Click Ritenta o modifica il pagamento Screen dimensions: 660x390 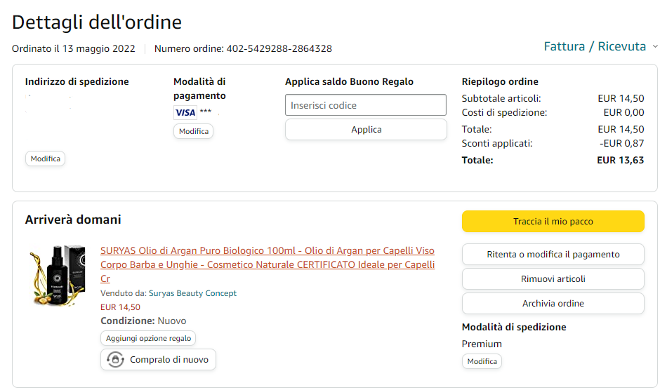click(x=553, y=255)
